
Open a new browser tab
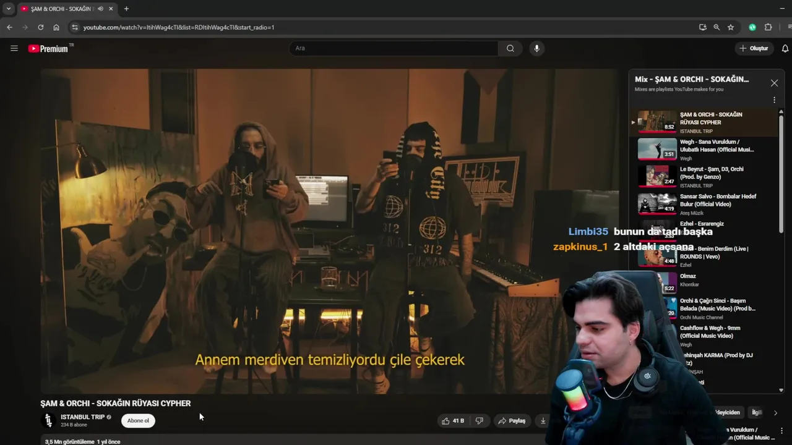coord(126,9)
